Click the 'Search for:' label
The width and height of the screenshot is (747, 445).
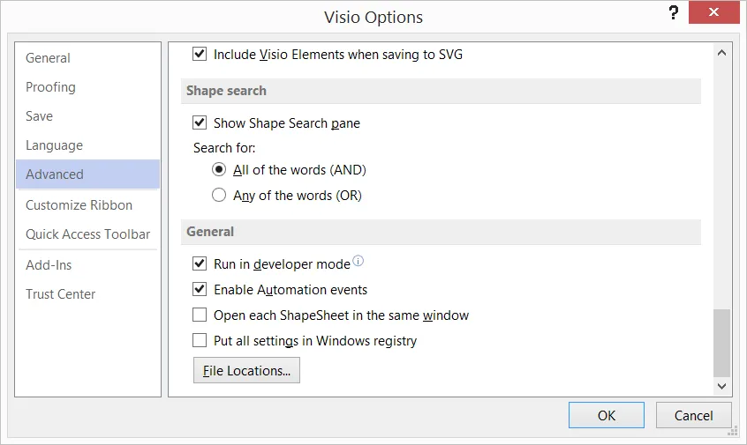224,148
